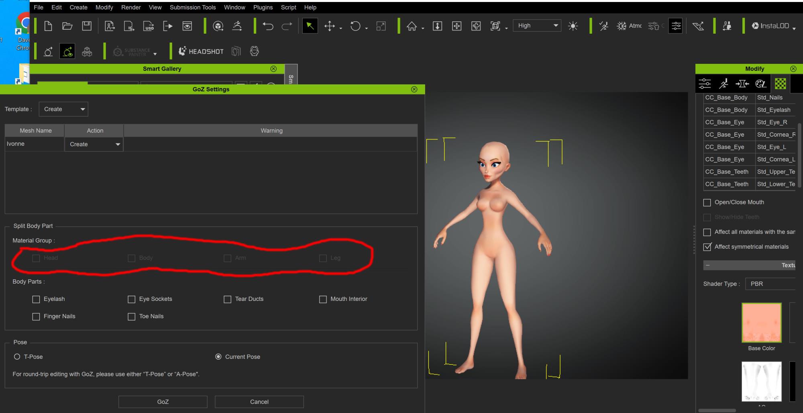The height and width of the screenshot is (413, 803).
Task: Open Chrome from the desktop shortcut
Action: (x=22, y=32)
